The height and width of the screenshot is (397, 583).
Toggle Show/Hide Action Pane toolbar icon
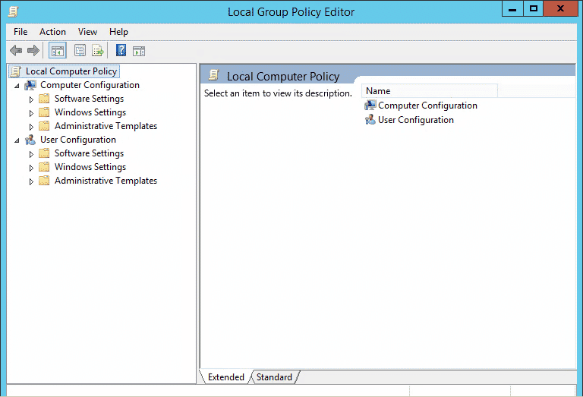click(x=139, y=51)
